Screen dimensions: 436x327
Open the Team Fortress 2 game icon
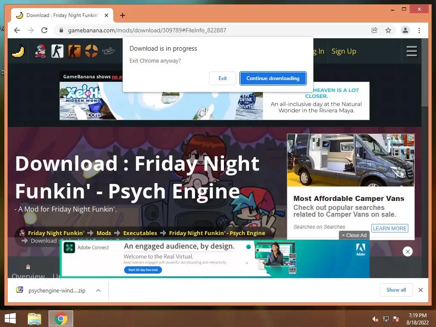(91, 51)
